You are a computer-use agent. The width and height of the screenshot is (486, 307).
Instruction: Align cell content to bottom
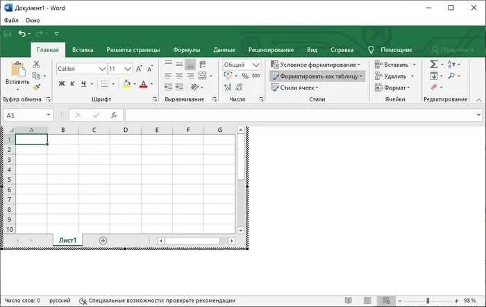(x=190, y=65)
